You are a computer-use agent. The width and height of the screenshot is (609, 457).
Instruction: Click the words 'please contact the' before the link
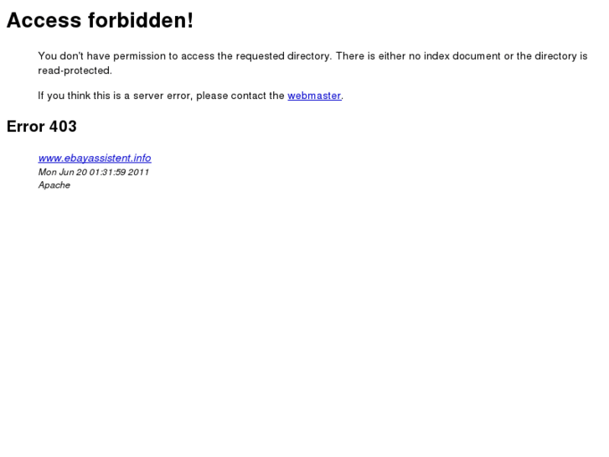pyautogui.click(x=240, y=96)
